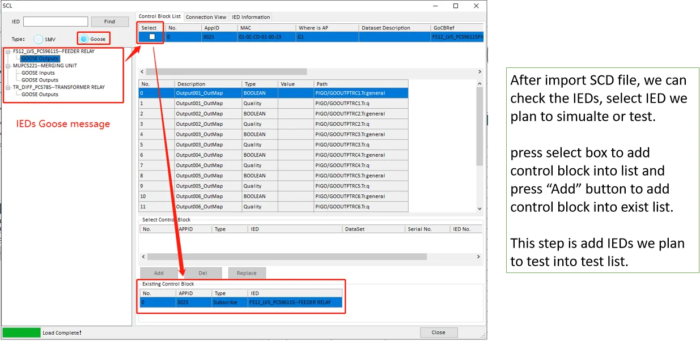Click the Replace button
This screenshot has width=700, height=341.
(247, 273)
